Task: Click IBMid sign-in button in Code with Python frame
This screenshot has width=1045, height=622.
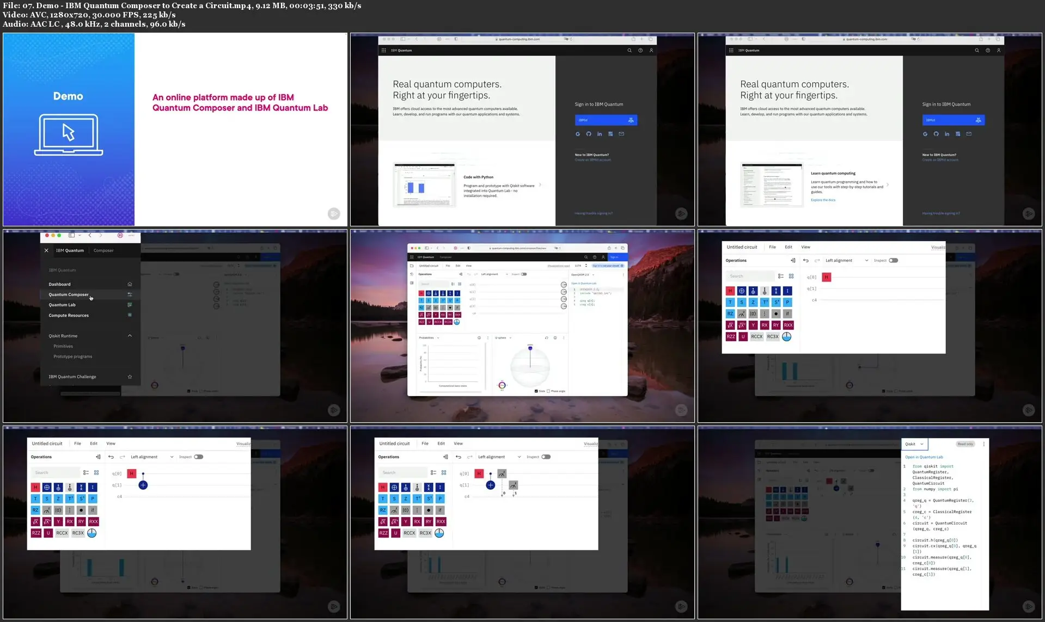Action: (x=606, y=120)
